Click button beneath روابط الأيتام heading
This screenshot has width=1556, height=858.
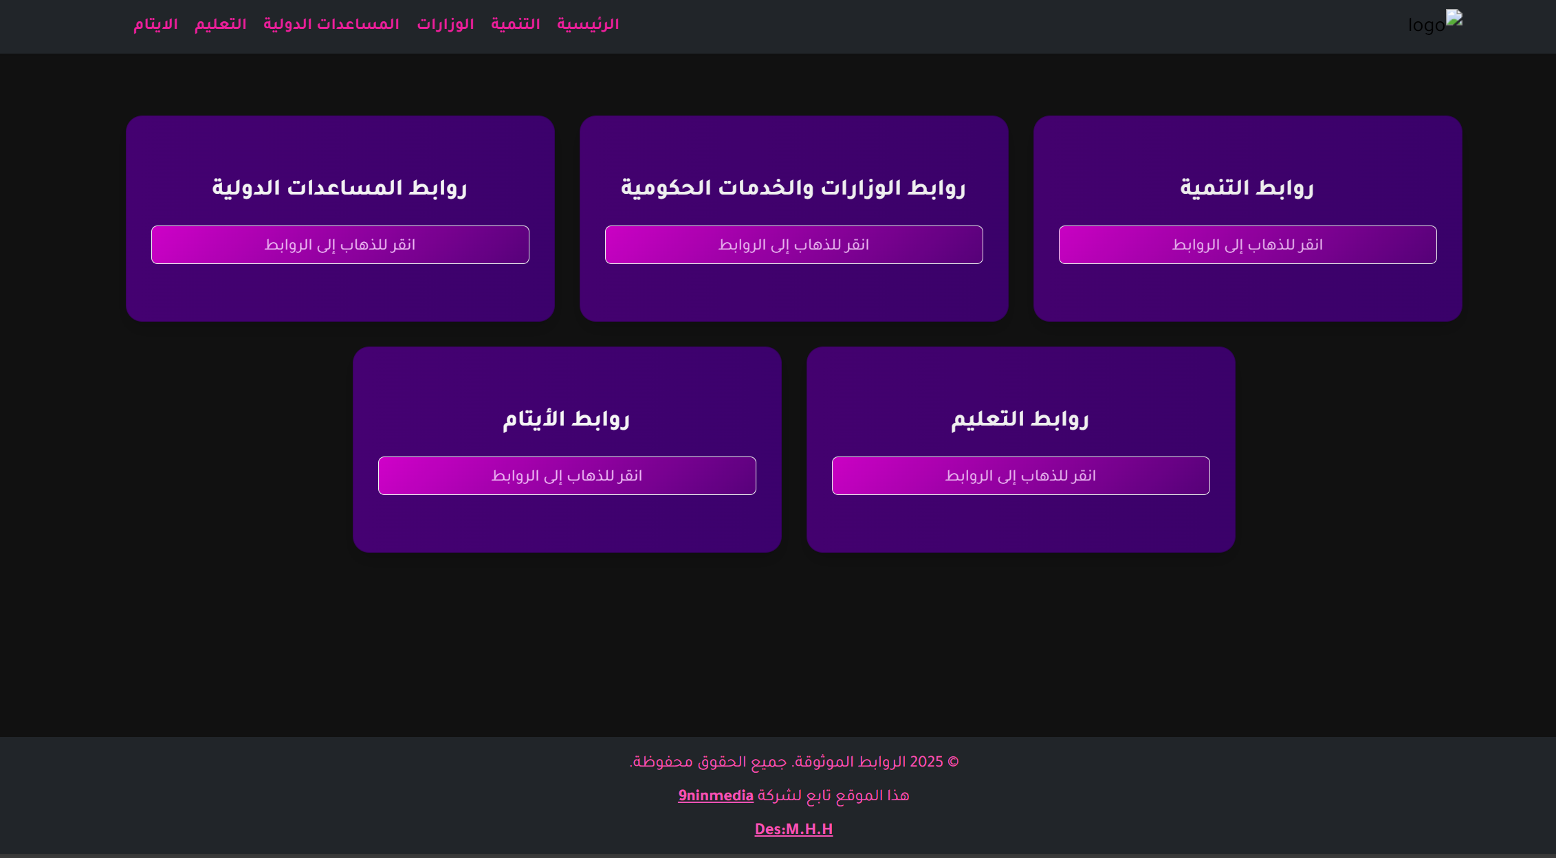coord(567,476)
